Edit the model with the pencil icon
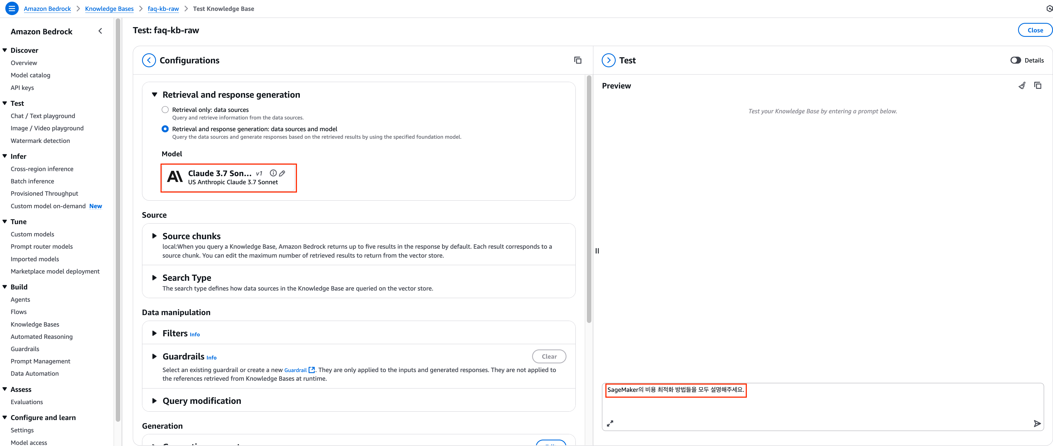This screenshot has height=446, width=1053. pos(282,173)
